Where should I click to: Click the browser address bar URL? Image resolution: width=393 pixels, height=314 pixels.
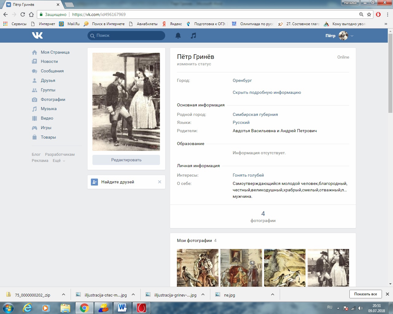[x=99, y=14]
